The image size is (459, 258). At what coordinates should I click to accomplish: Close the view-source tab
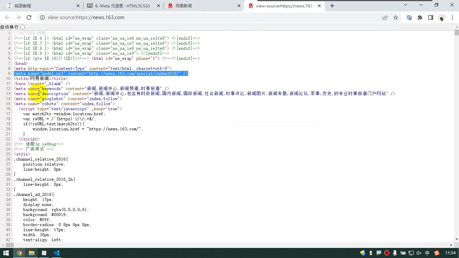click(x=319, y=6)
